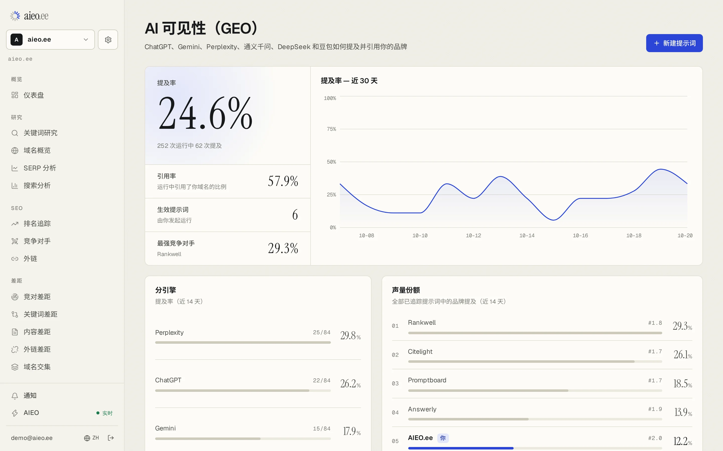Open 域名交集 sidebar link

tap(62, 367)
